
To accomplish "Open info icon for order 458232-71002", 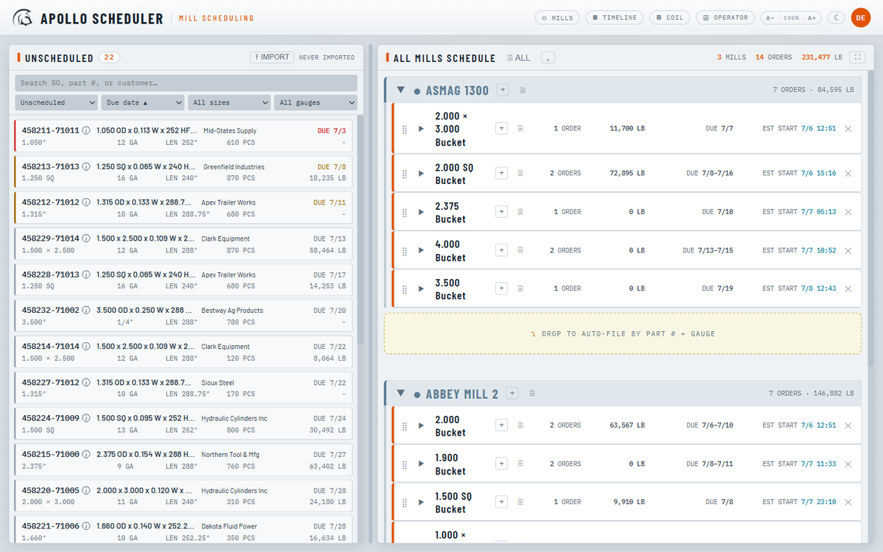I will 86,311.
